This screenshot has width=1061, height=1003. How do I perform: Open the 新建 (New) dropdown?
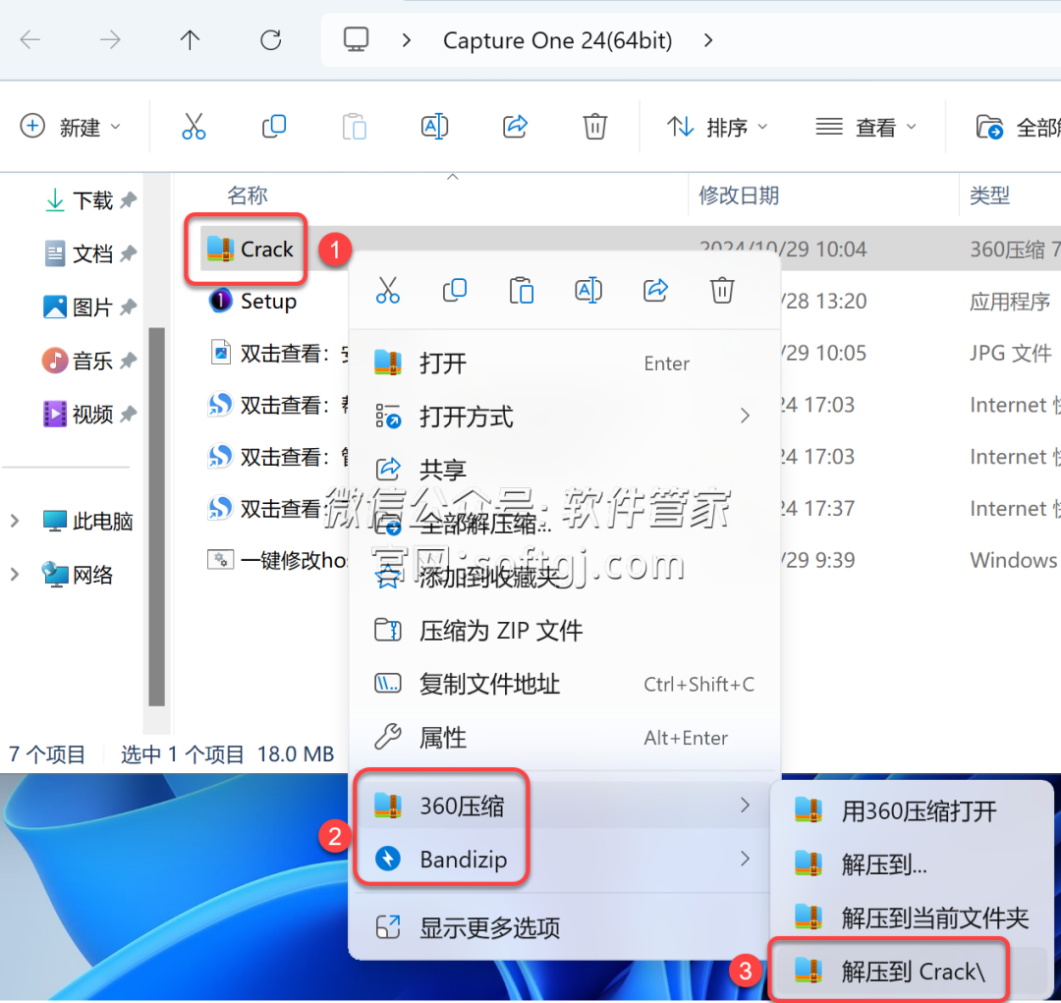click(x=71, y=127)
